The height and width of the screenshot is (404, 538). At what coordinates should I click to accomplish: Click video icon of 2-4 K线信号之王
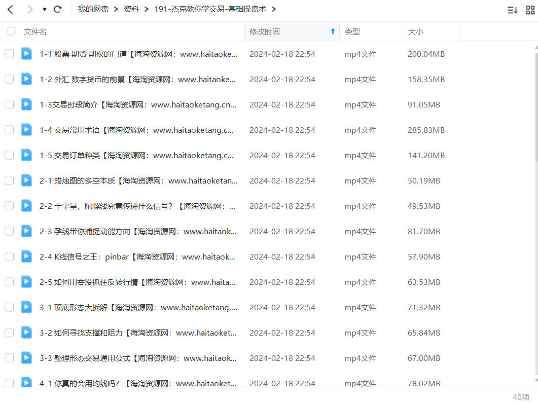click(26, 256)
